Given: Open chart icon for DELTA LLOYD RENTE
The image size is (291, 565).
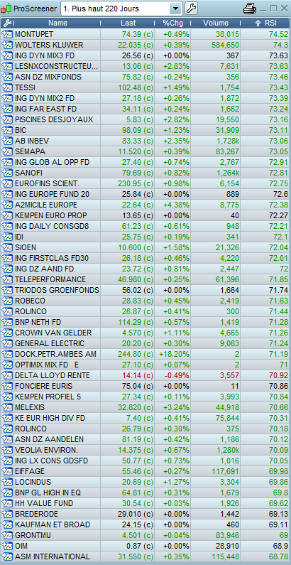Looking at the screenshot, I should tap(7, 375).
